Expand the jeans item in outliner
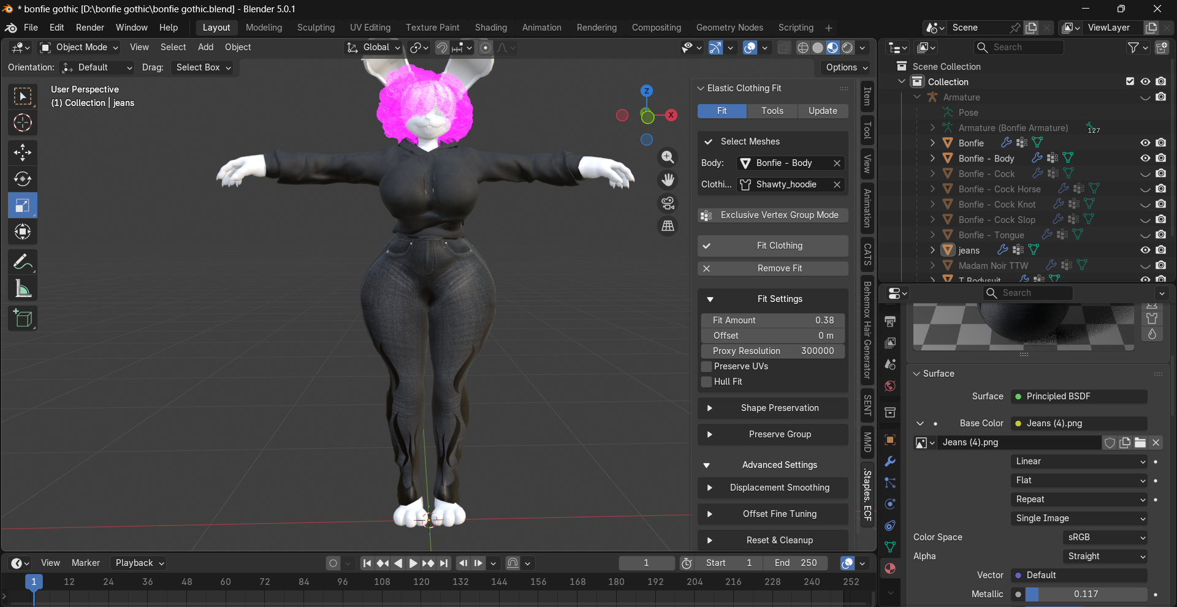 coord(932,250)
